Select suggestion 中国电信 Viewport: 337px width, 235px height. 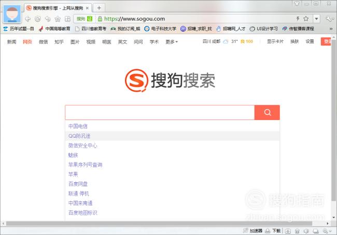[x=172, y=126]
